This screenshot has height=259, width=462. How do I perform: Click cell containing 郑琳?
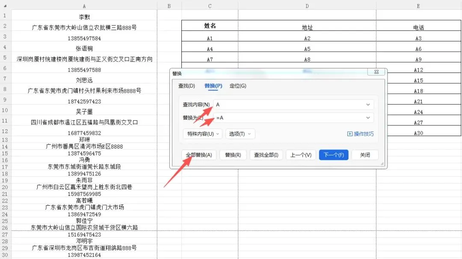click(x=84, y=140)
